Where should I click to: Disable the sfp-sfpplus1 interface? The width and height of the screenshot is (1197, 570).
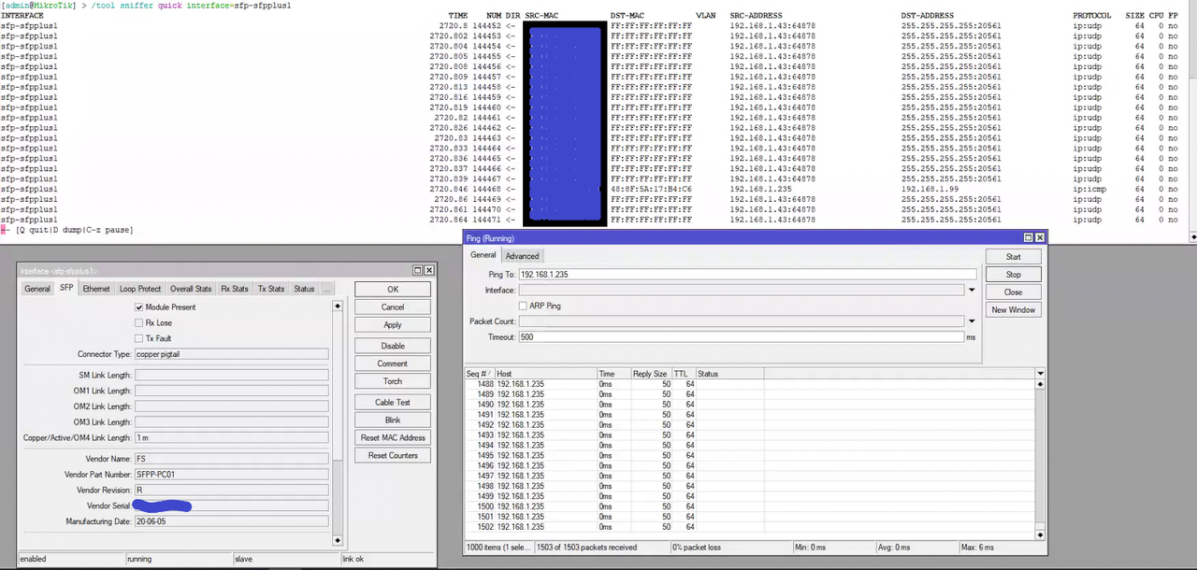pyautogui.click(x=393, y=346)
